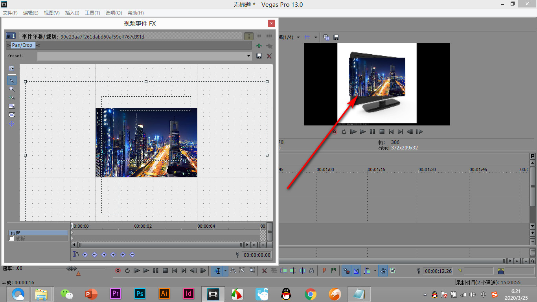
Task: Click the red Delete icon in main toolbar
Action: coord(265,271)
